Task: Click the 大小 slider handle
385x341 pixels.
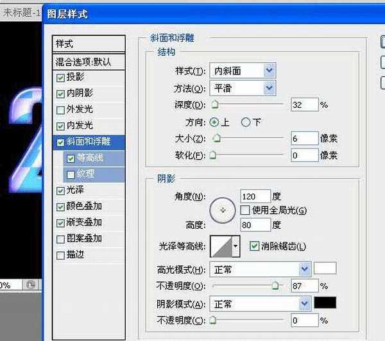Action: point(217,138)
